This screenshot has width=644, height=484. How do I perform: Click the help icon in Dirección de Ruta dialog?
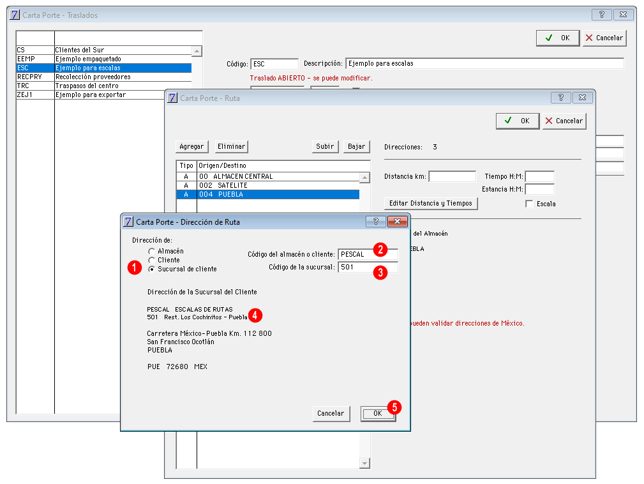[375, 222]
